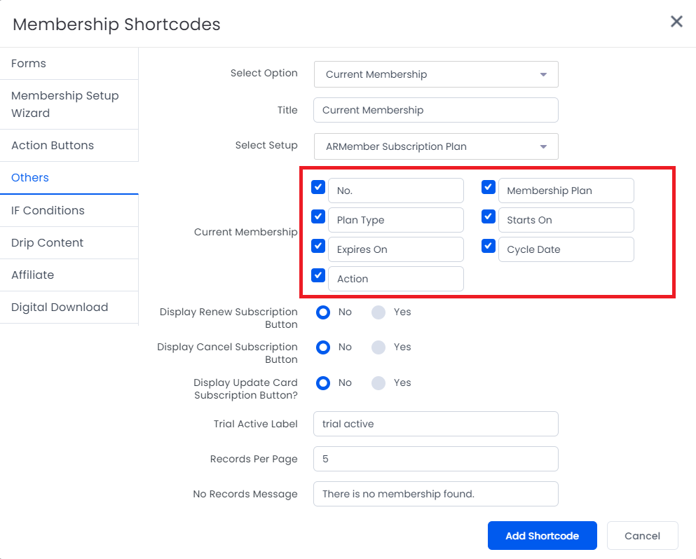
Task: Click the Cancel button
Action: click(642, 535)
